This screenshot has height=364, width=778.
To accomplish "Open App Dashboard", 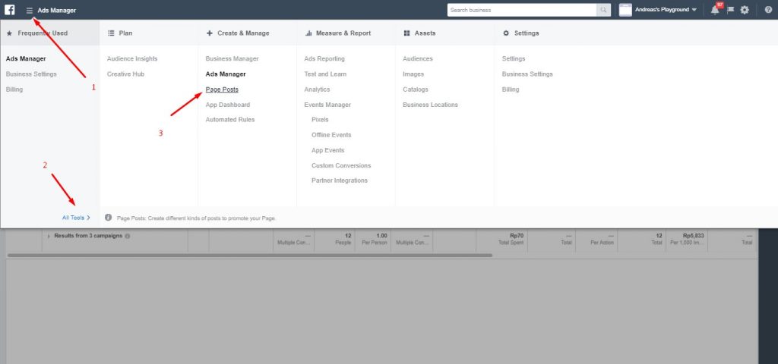I will [x=228, y=105].
